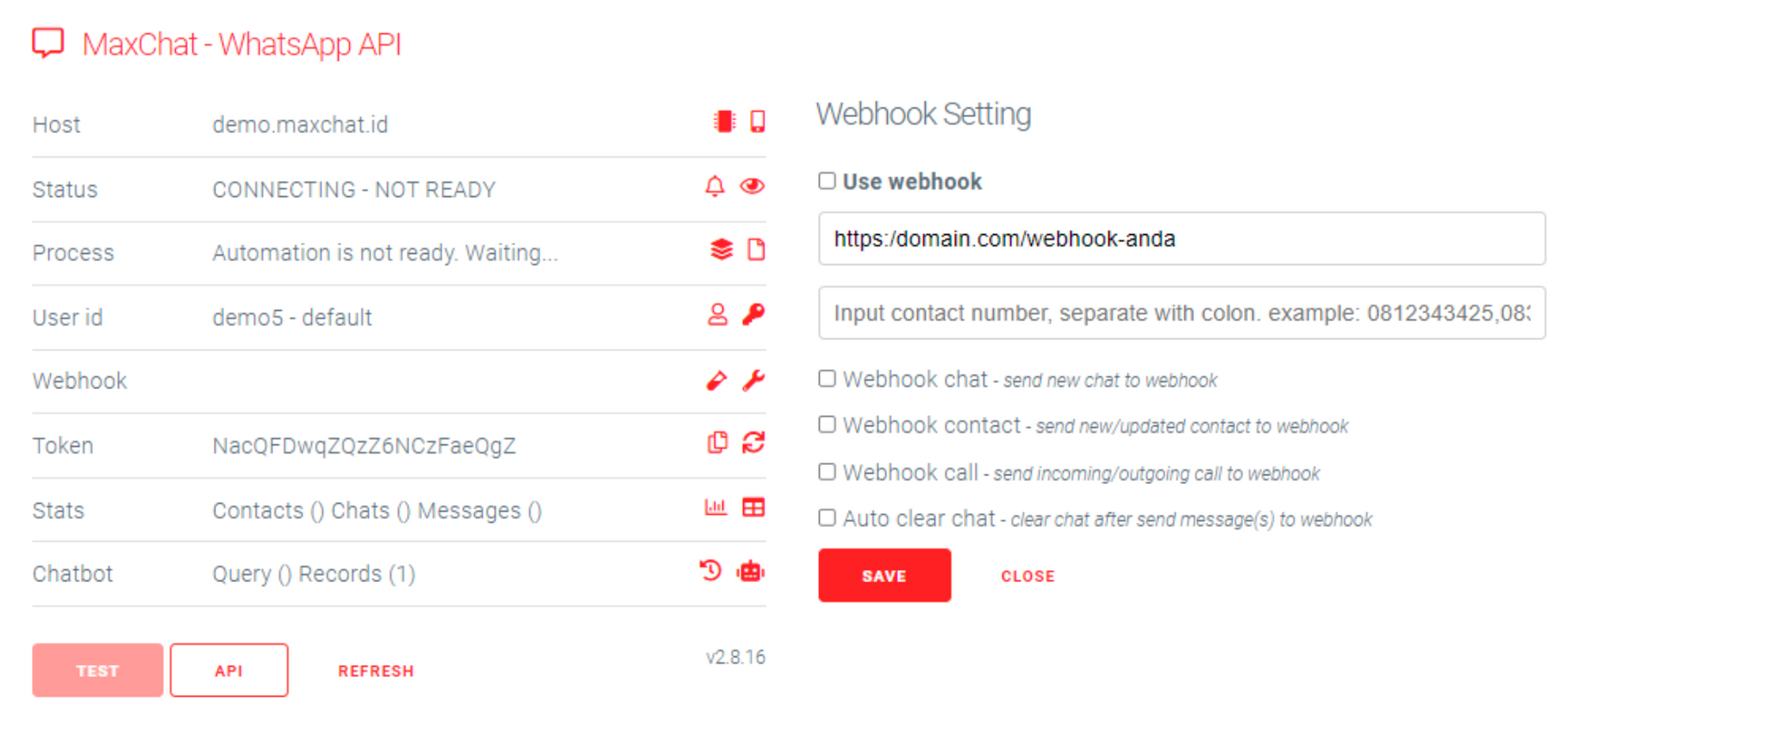Enable the Webhook call checkbox
Screen dimensions: 1786x756
[x=828, y=472]
